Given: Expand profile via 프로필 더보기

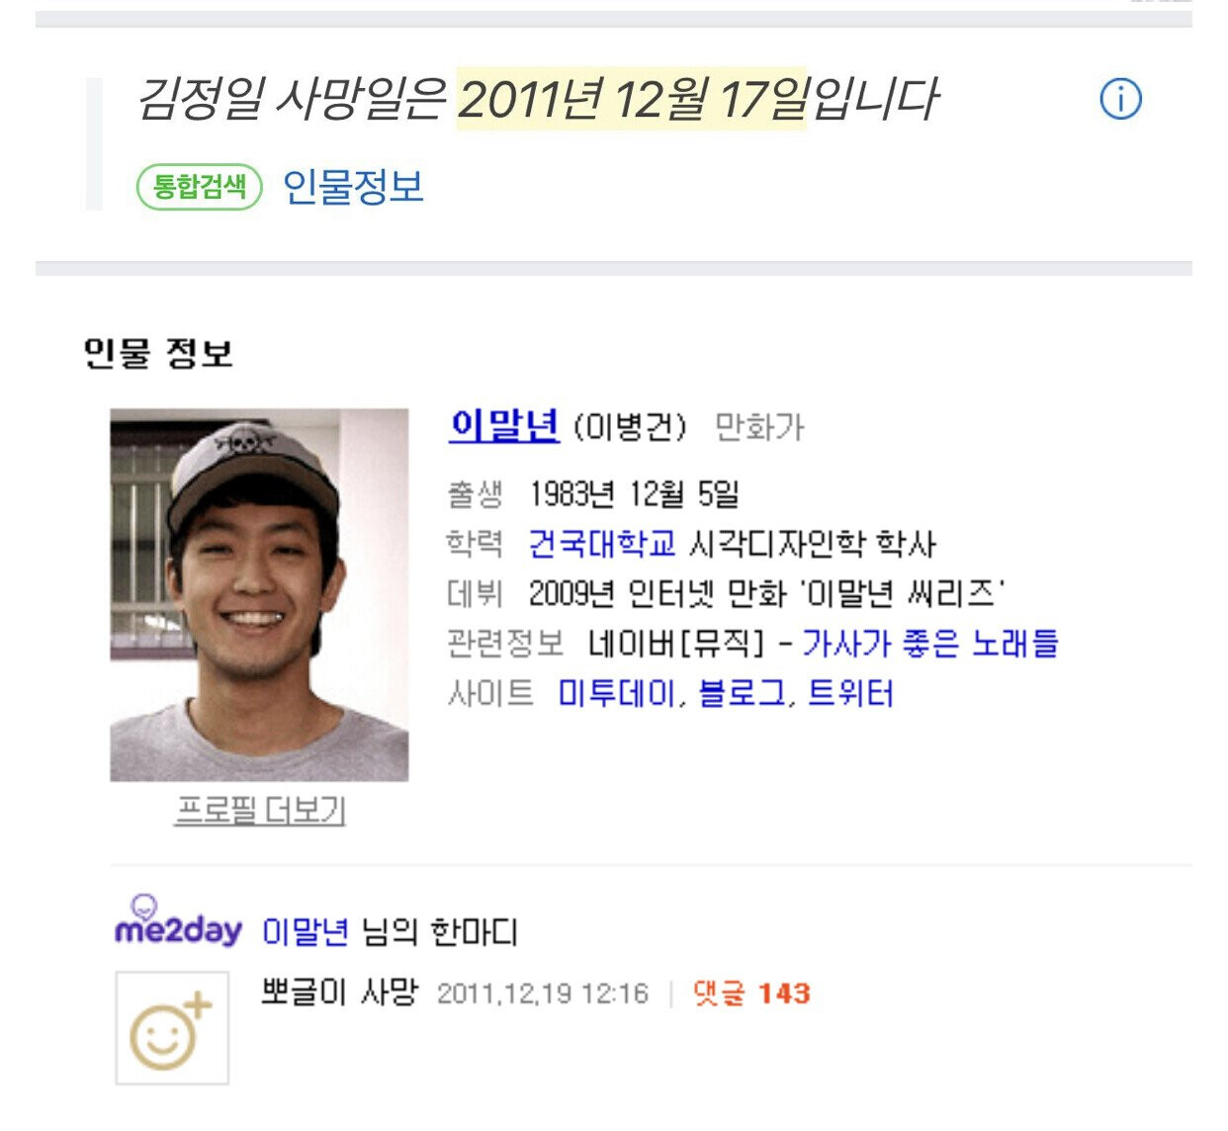Looking at the screenshot, I should click(x=260, y=811).
